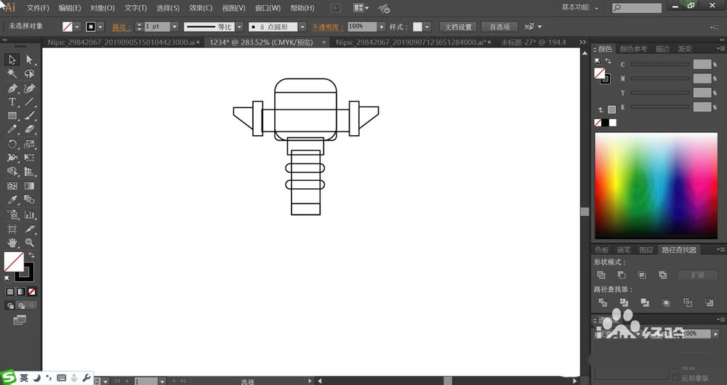Set paint mode to Color in toolbox
Image resolution: width=727 pixels, height=385 pixels.
(10, 292)
